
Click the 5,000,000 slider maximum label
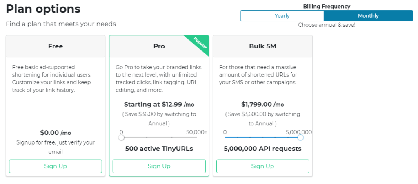pyautogui.click(x=299, y=132)
